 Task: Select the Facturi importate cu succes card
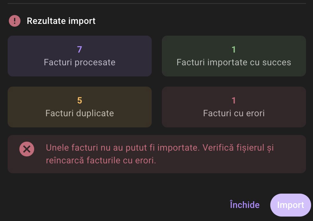coord(234,56)
